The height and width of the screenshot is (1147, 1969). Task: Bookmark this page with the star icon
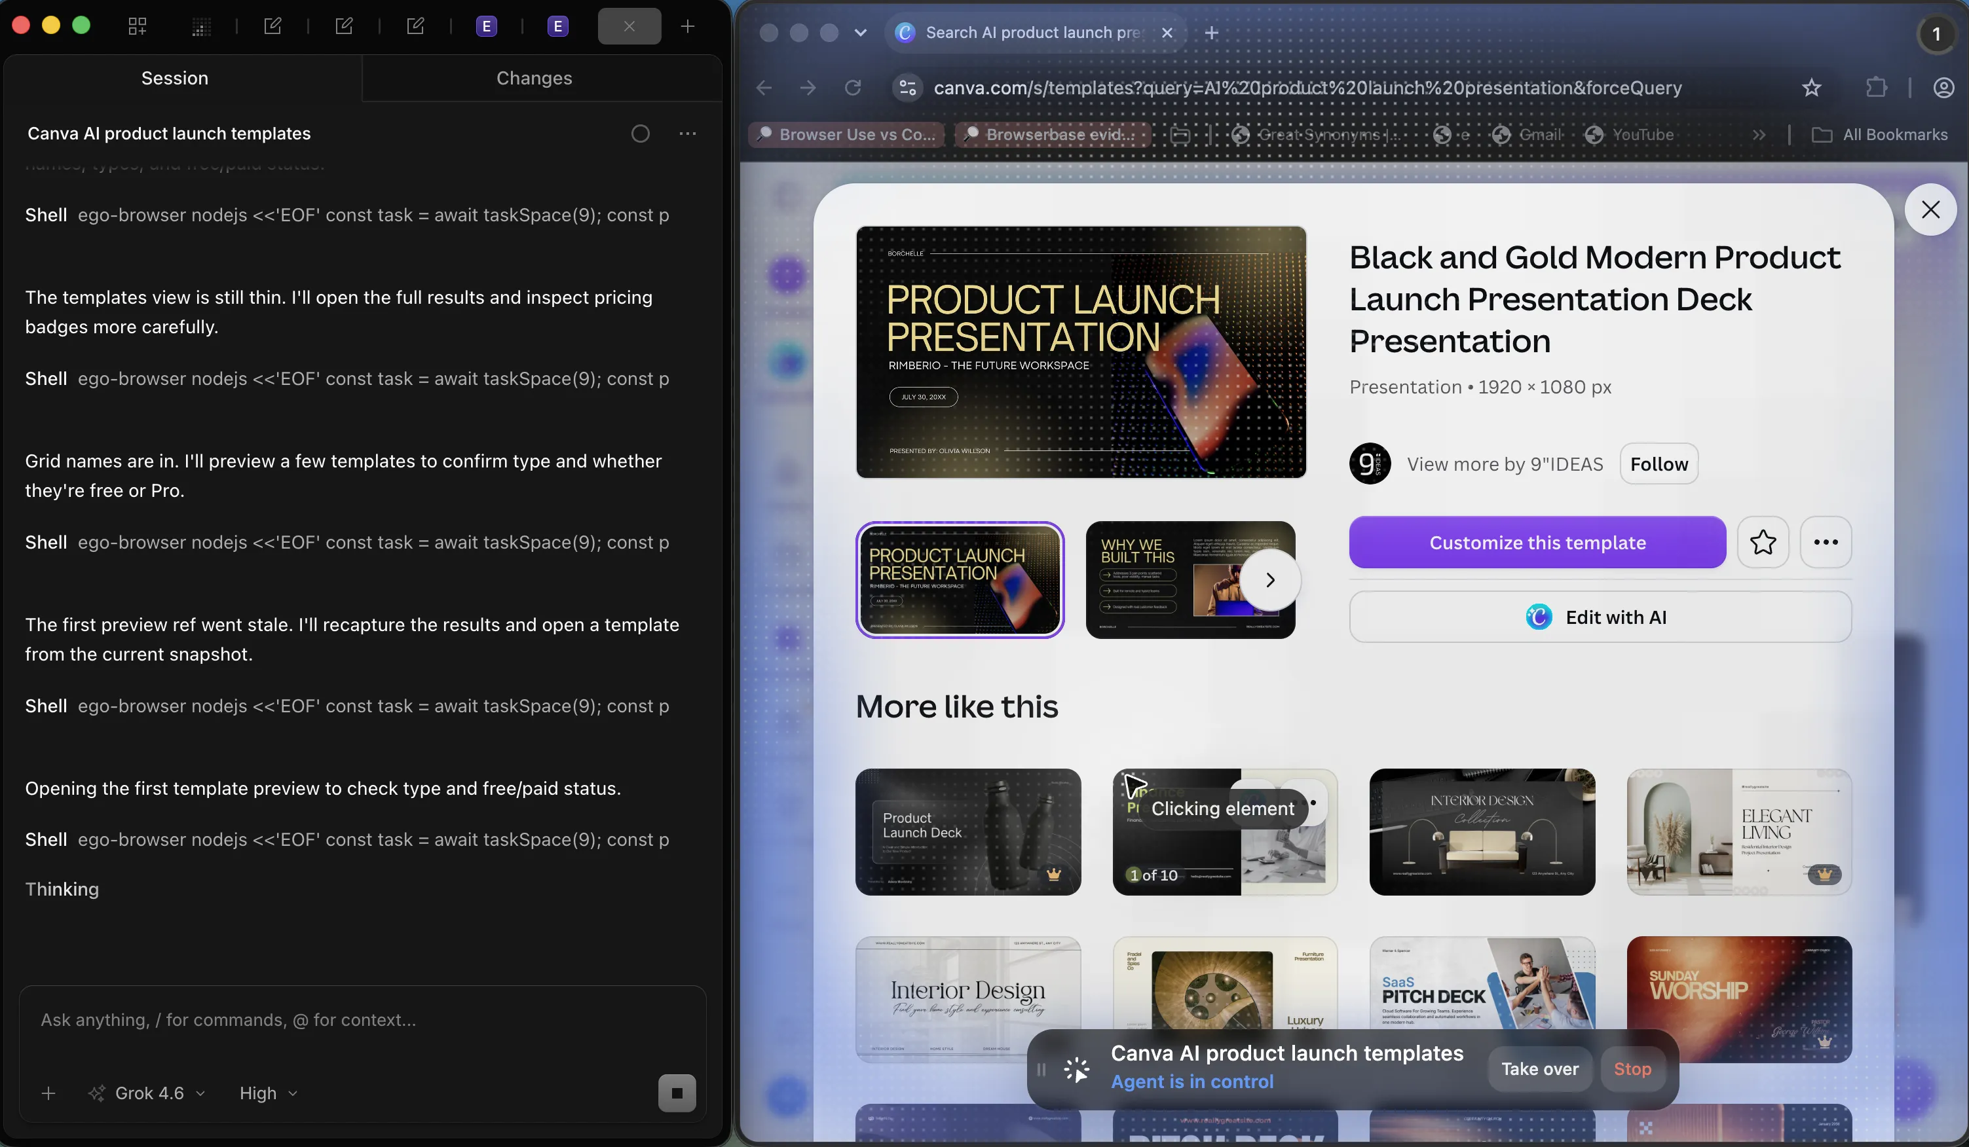click(x=1811, y=88)
